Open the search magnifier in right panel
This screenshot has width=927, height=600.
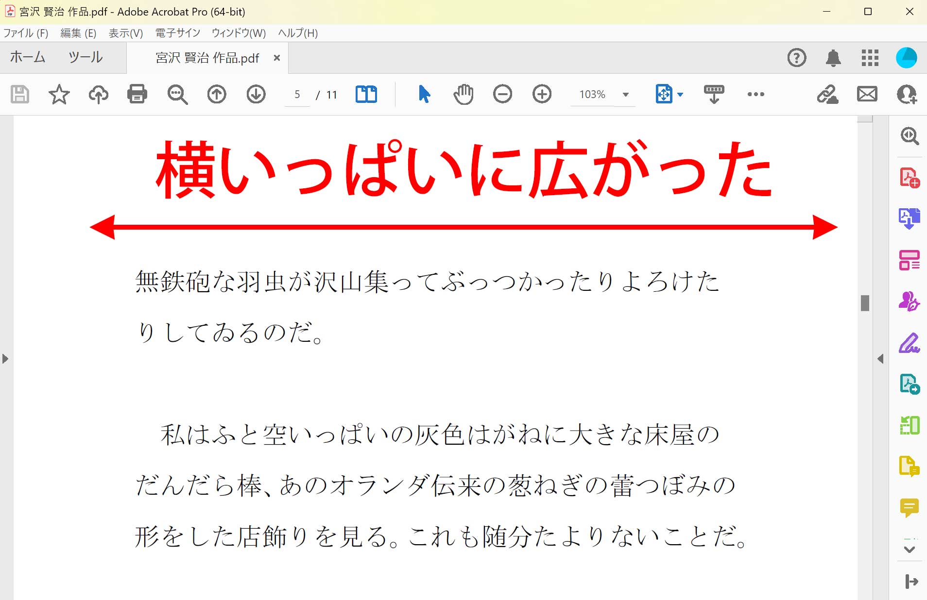click(910, 136)
